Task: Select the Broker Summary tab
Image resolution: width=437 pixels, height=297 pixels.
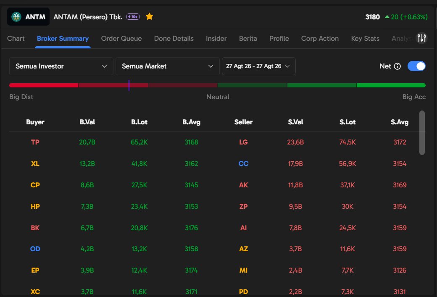Action: point(63,39)
